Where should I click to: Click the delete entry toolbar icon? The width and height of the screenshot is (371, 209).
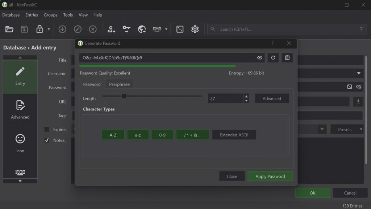tap(93, 29)
